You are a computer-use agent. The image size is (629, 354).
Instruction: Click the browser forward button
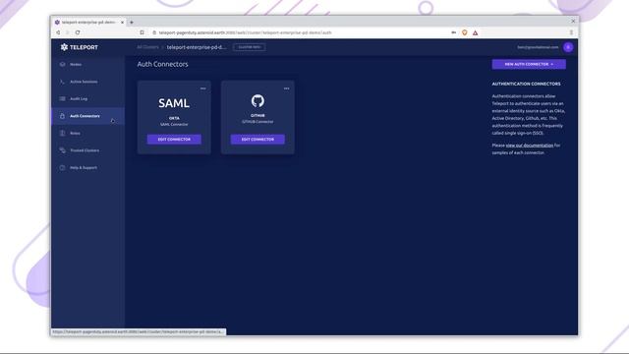[x=68, y=32]
